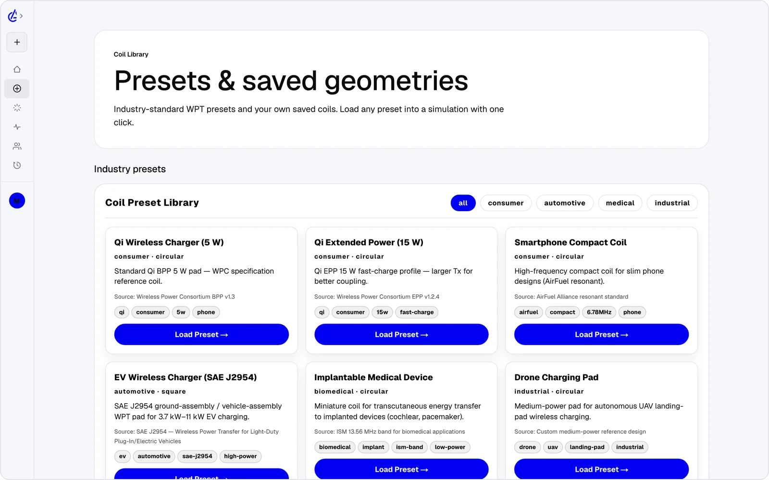This screenshot has width=769, height=480.
Task: Select the circled-plus coil library icon
Action: tap(17, 88)
